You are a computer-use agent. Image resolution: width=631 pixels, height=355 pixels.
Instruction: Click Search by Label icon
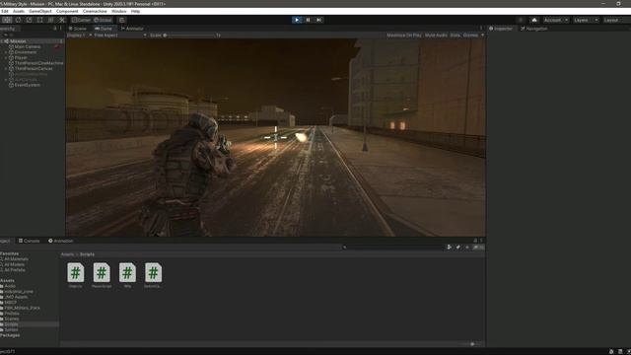[457, 248]
